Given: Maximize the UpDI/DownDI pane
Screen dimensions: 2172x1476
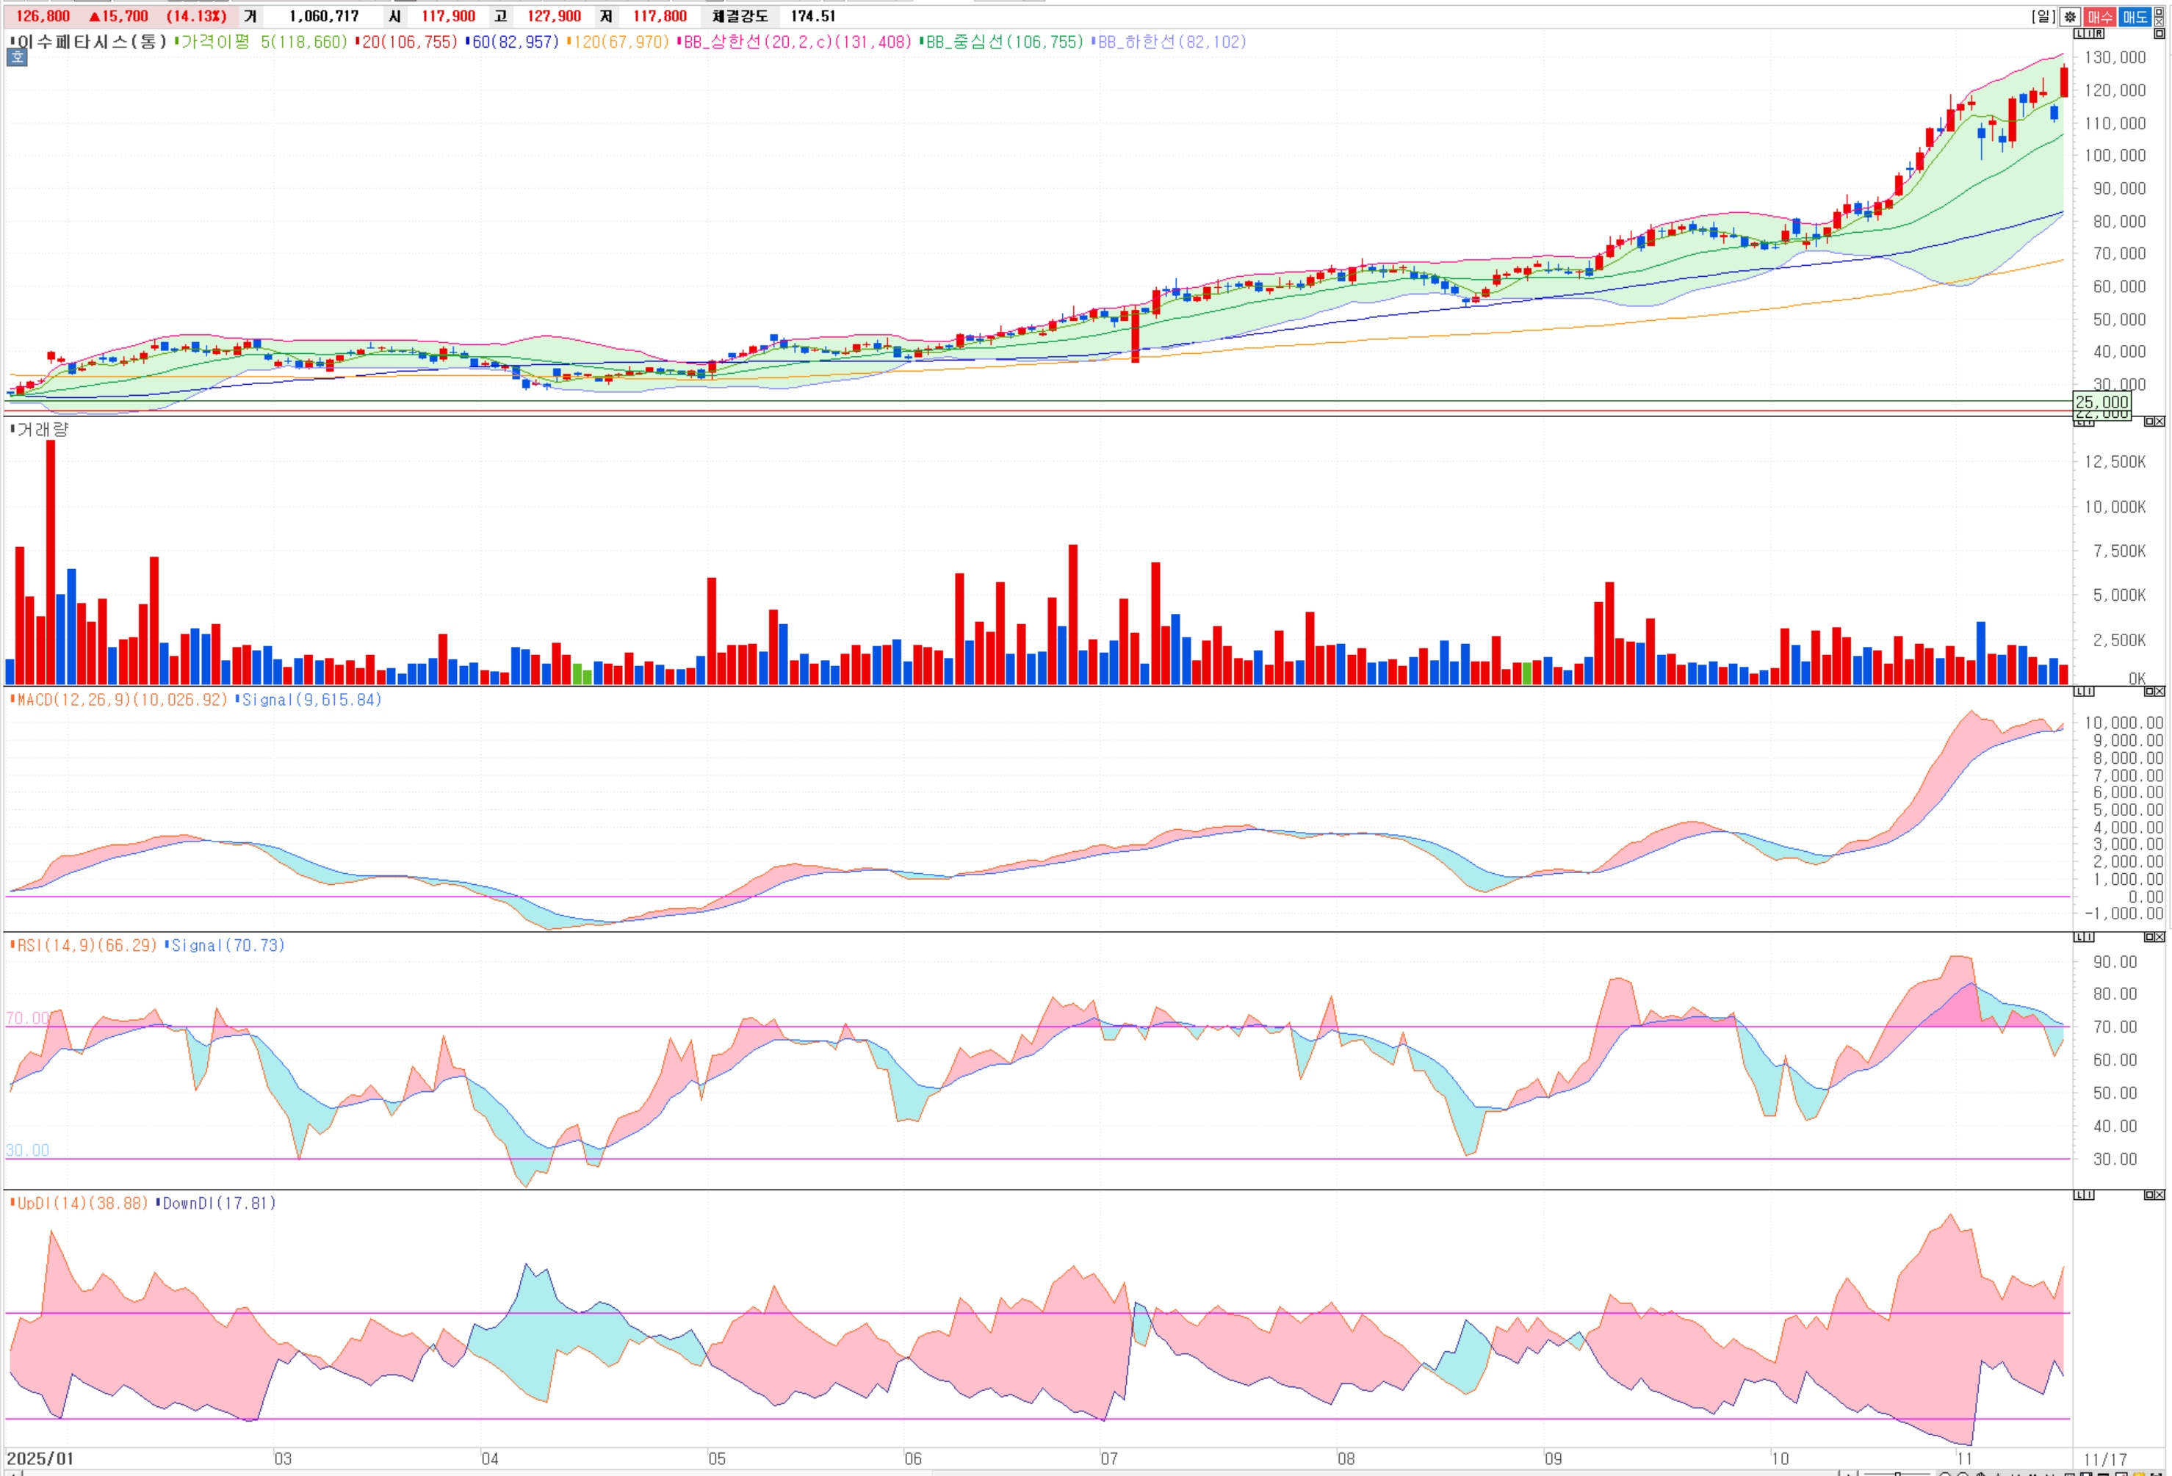Looking at the screenshot, I should (x=2149, y=1195).
